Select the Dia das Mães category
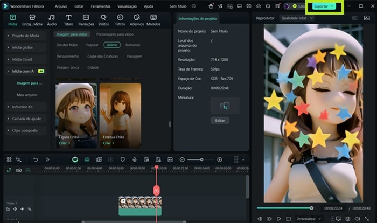 coord(67,45)
